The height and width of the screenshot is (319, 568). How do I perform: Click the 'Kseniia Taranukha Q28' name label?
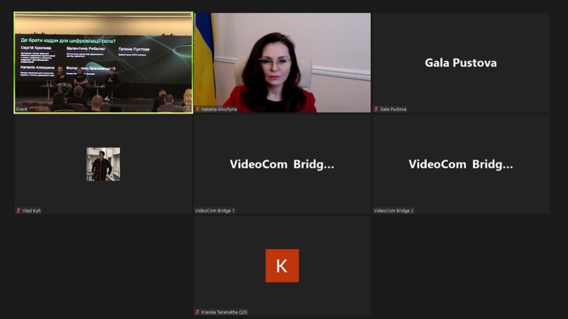[x=224, y=312]
